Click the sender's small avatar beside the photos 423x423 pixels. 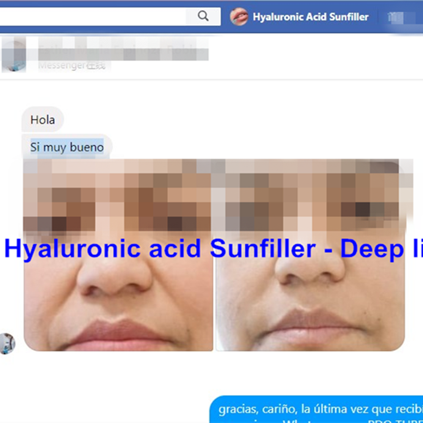(x=7, y=343)
